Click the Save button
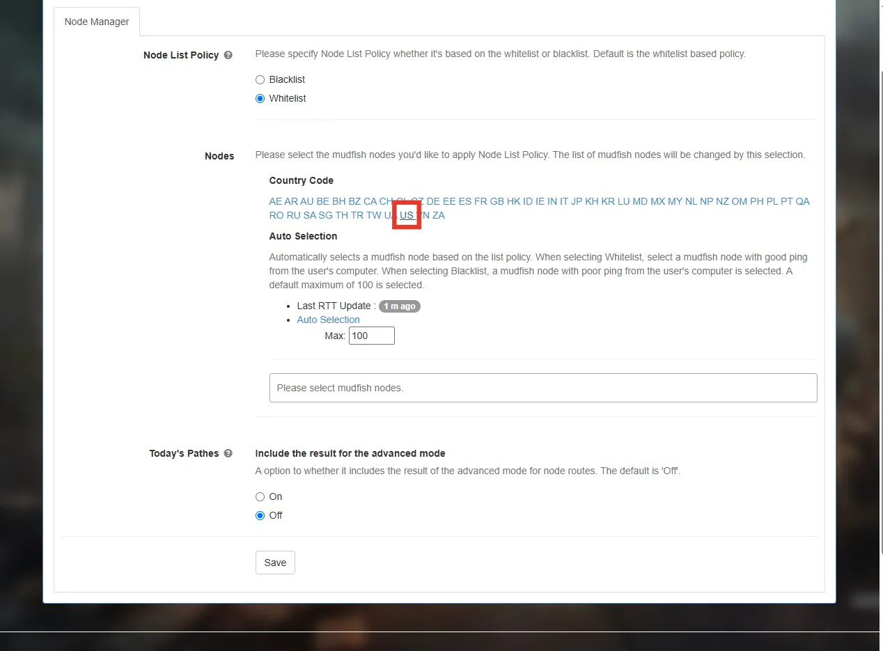This screenshot has height=651, width=883. (275, 563)
